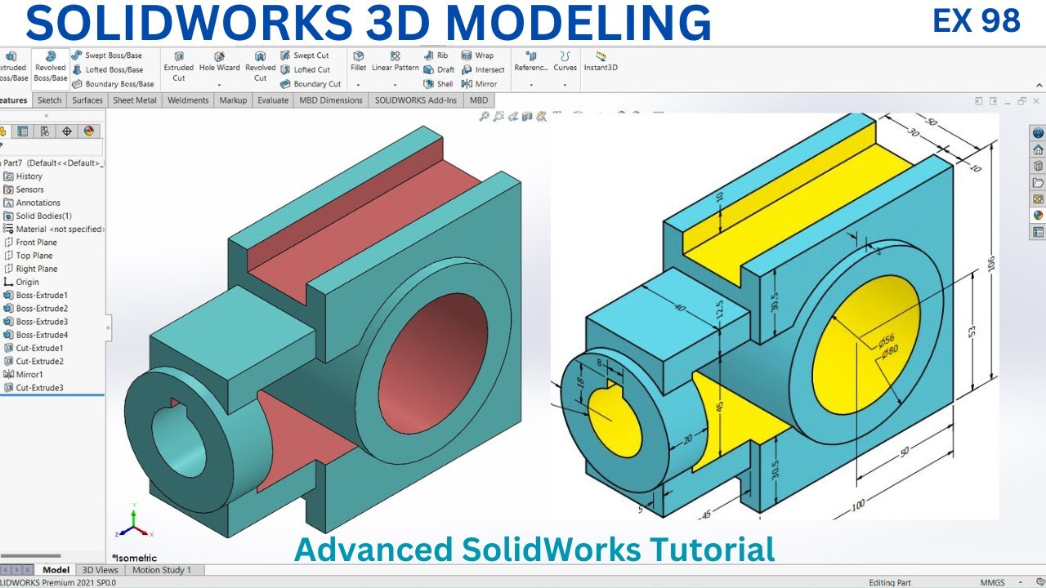Image resolution: width=1046 pixels, height=588 pixels.
Task: Switch to the Surfaces tab
Action: pos(87,100)
